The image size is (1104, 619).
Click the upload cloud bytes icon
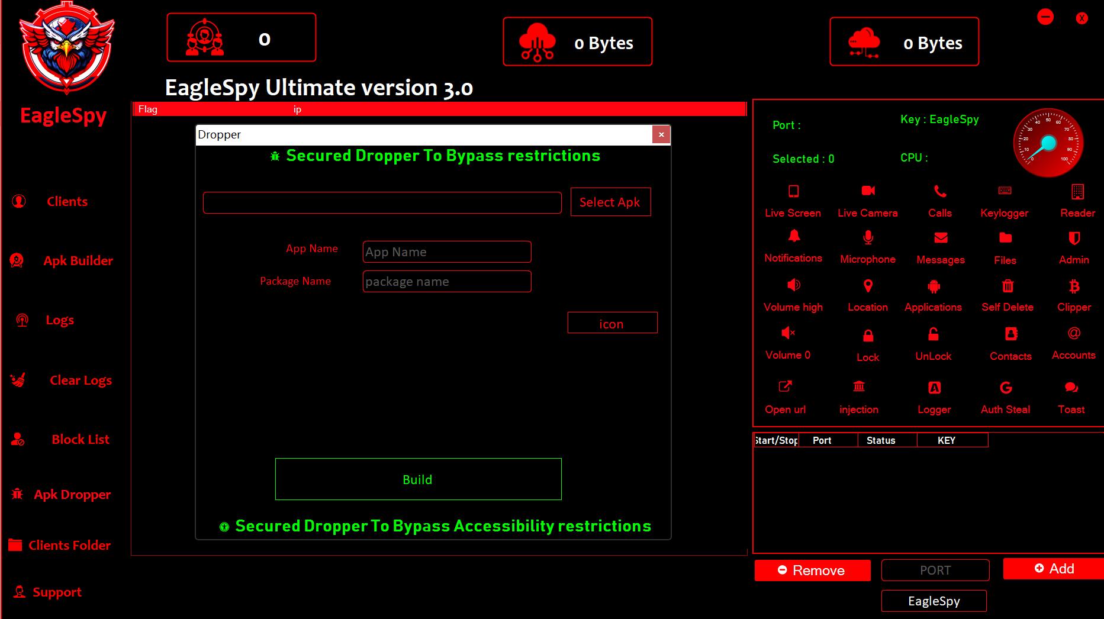pyautogui.click(x=537, y=42)
